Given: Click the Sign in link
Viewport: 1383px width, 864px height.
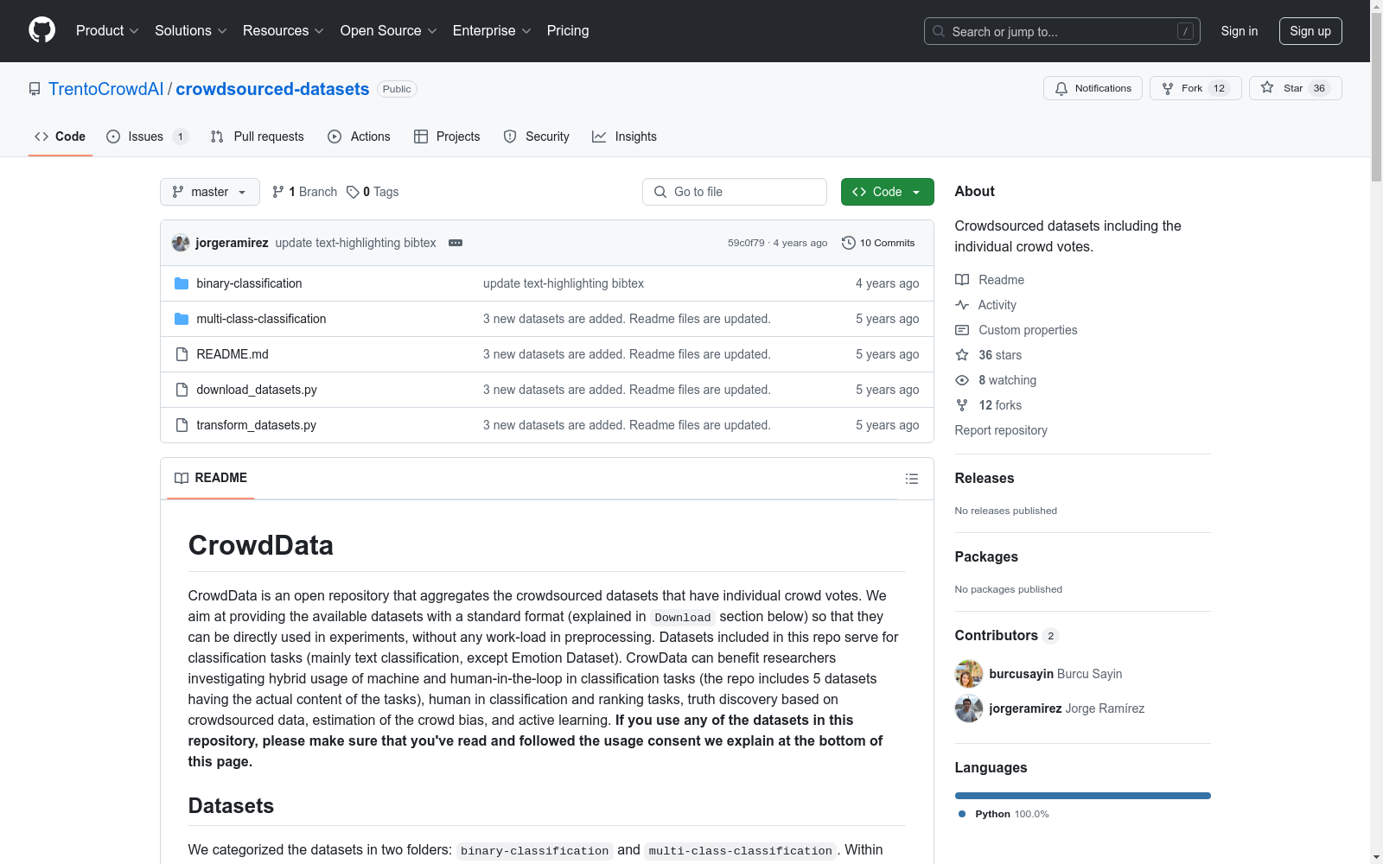Looking at the screenshot, I should point(1240,31).
